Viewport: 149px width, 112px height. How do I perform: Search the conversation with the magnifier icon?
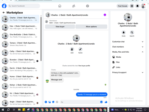coord(132,33)
